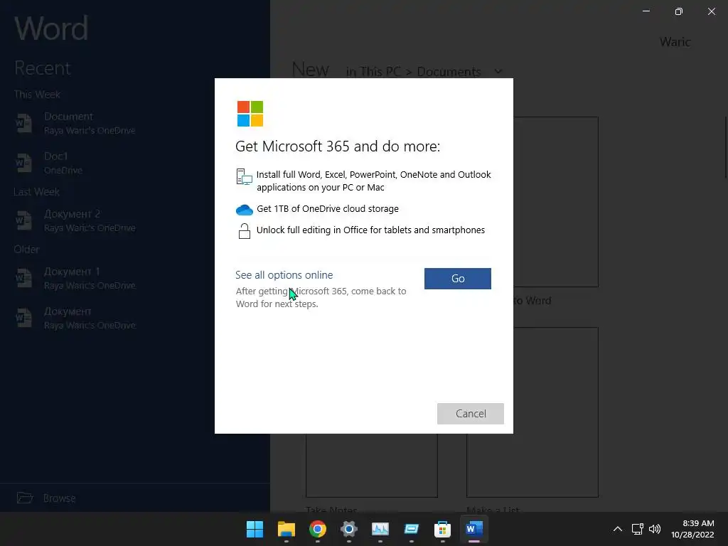Expand the This PC > Documents location dropdown
728x546 pixels.
click(498, 72)
